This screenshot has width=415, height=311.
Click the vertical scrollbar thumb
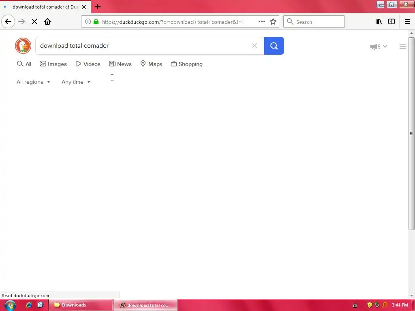coord(411,134)
